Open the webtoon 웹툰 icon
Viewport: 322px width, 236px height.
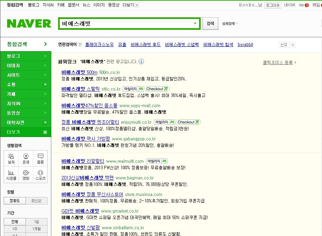click(x=40, y=158)
